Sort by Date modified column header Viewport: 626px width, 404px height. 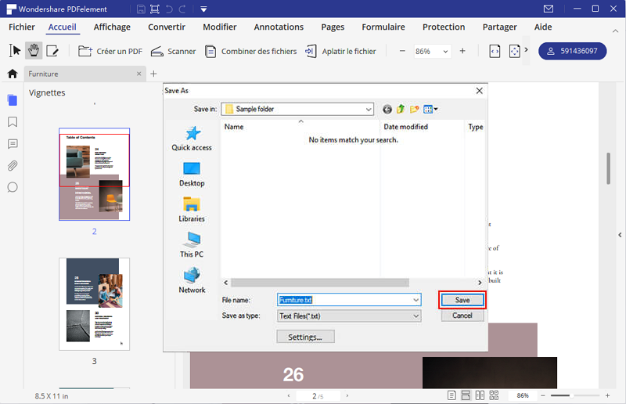click(405, 127)
